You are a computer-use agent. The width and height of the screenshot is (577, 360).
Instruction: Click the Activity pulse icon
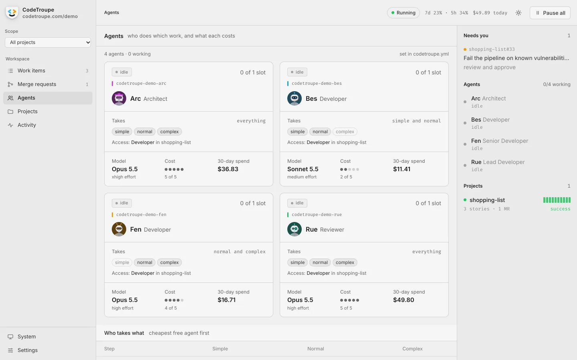tap(10, 125)
